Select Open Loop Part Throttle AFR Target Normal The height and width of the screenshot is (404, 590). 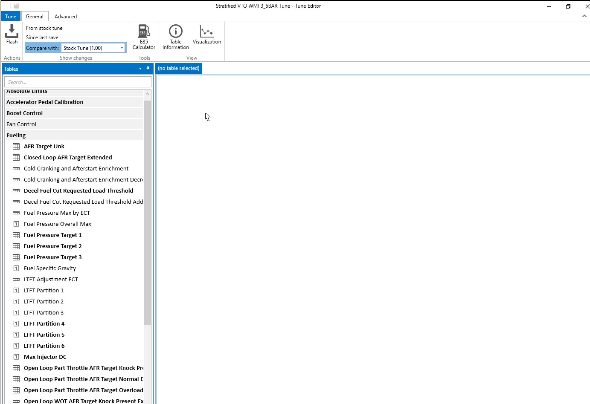click(84, 379)
